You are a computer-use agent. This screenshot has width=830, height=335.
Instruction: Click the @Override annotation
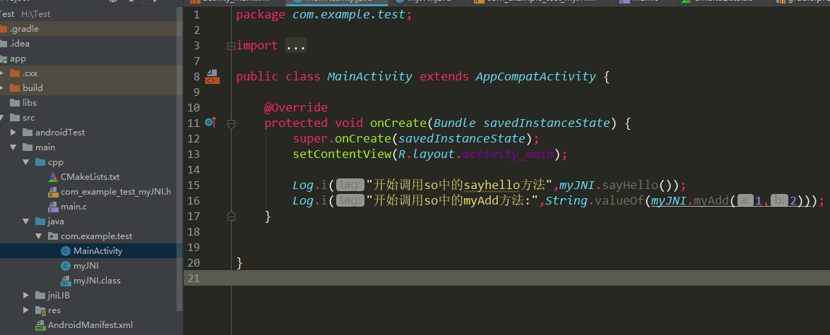click(x=296, y=108)
